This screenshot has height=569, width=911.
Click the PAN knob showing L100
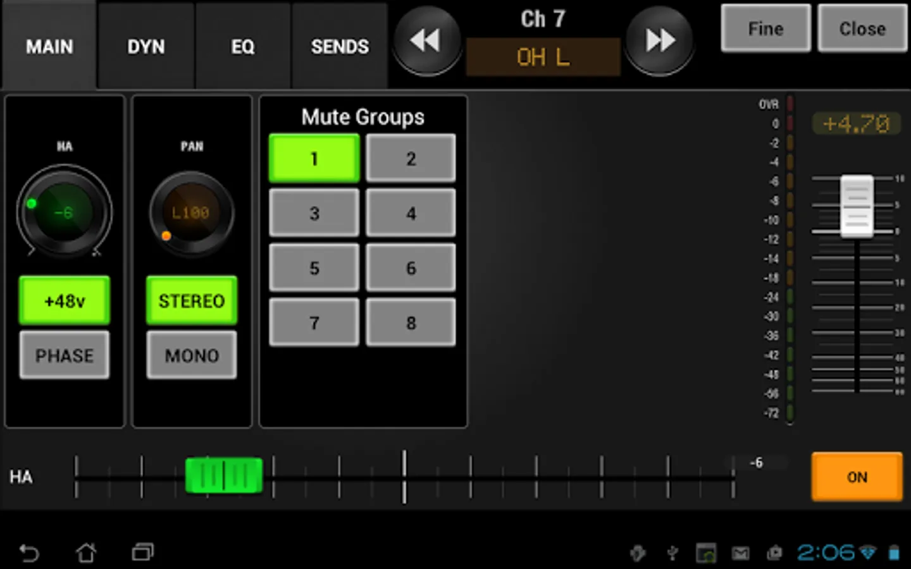pyautogui.click(x=191, y=213)
